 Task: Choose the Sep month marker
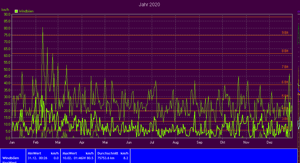coord(199,142)
